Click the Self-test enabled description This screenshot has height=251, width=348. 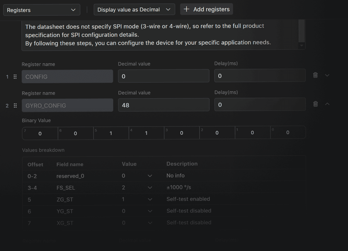point(188,199)
